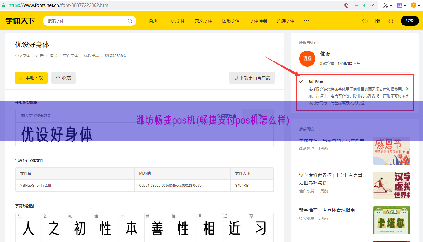The height and width of the screenshot is (242, 423).
Task: Open article 字体推荐｜把感恩的话写在画里
Action: pos(332,141)
